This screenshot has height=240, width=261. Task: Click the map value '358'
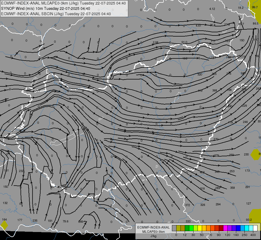point(232,188)
